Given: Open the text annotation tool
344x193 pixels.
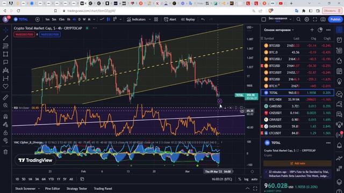Looking at the screenshot, I should (x=5, y=62).
